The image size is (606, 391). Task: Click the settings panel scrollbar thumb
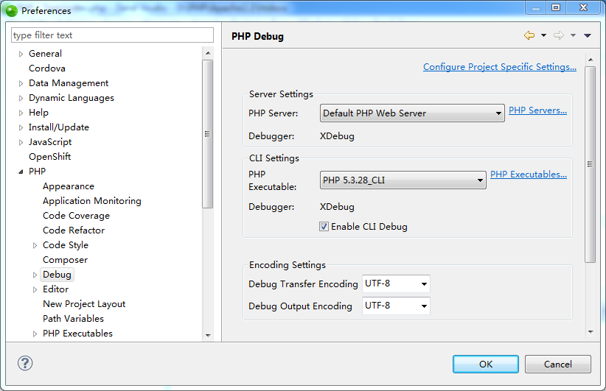coord(591,164)
